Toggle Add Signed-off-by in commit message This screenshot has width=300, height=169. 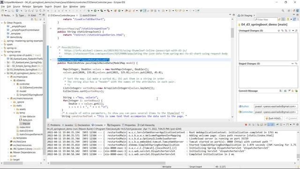pos(289,91)
